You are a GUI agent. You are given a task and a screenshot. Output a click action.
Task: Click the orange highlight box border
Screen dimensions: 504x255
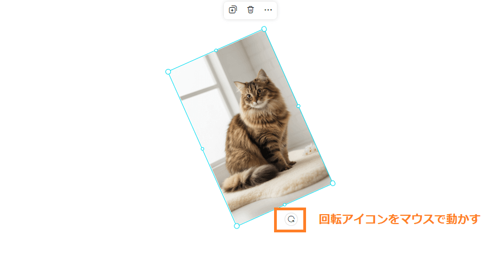pos(275,219)
